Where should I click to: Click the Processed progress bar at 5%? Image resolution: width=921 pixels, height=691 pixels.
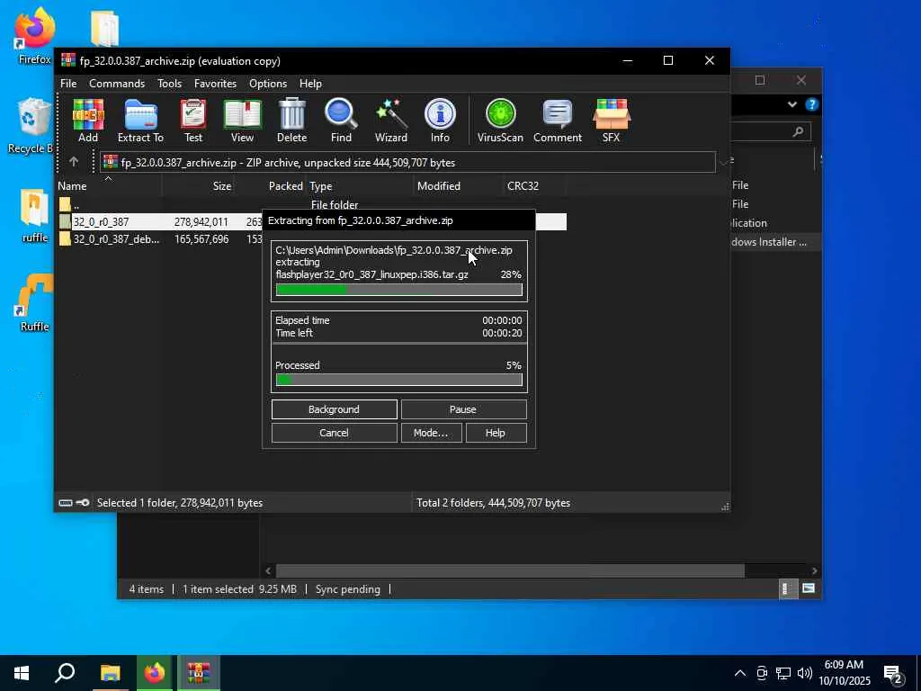click(x=398, y=381)
